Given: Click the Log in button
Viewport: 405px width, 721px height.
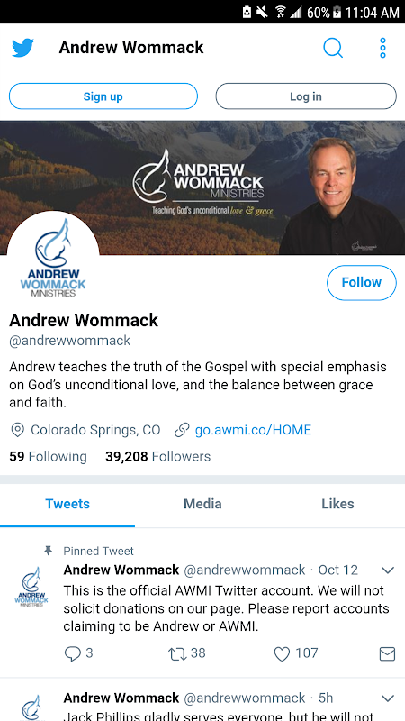Looking at the screenshot, I should pyautogui.click(x=306, y=96).
